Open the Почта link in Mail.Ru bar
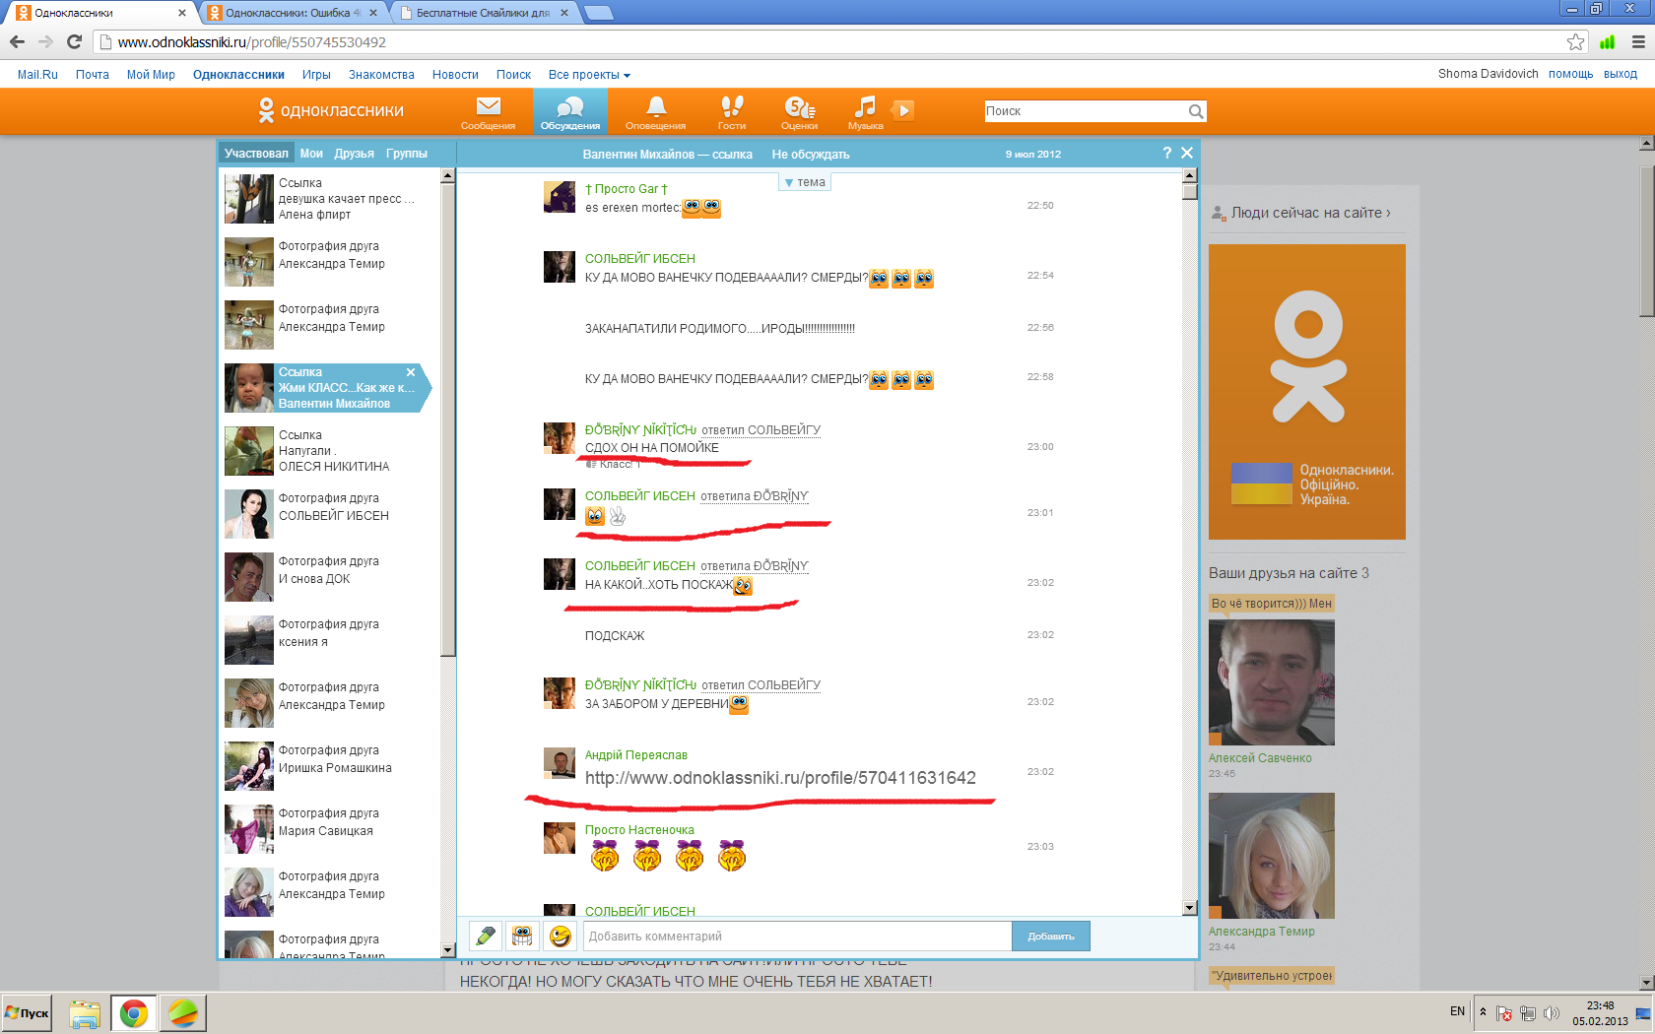The image size is (1655, 1034). [93, 75]
